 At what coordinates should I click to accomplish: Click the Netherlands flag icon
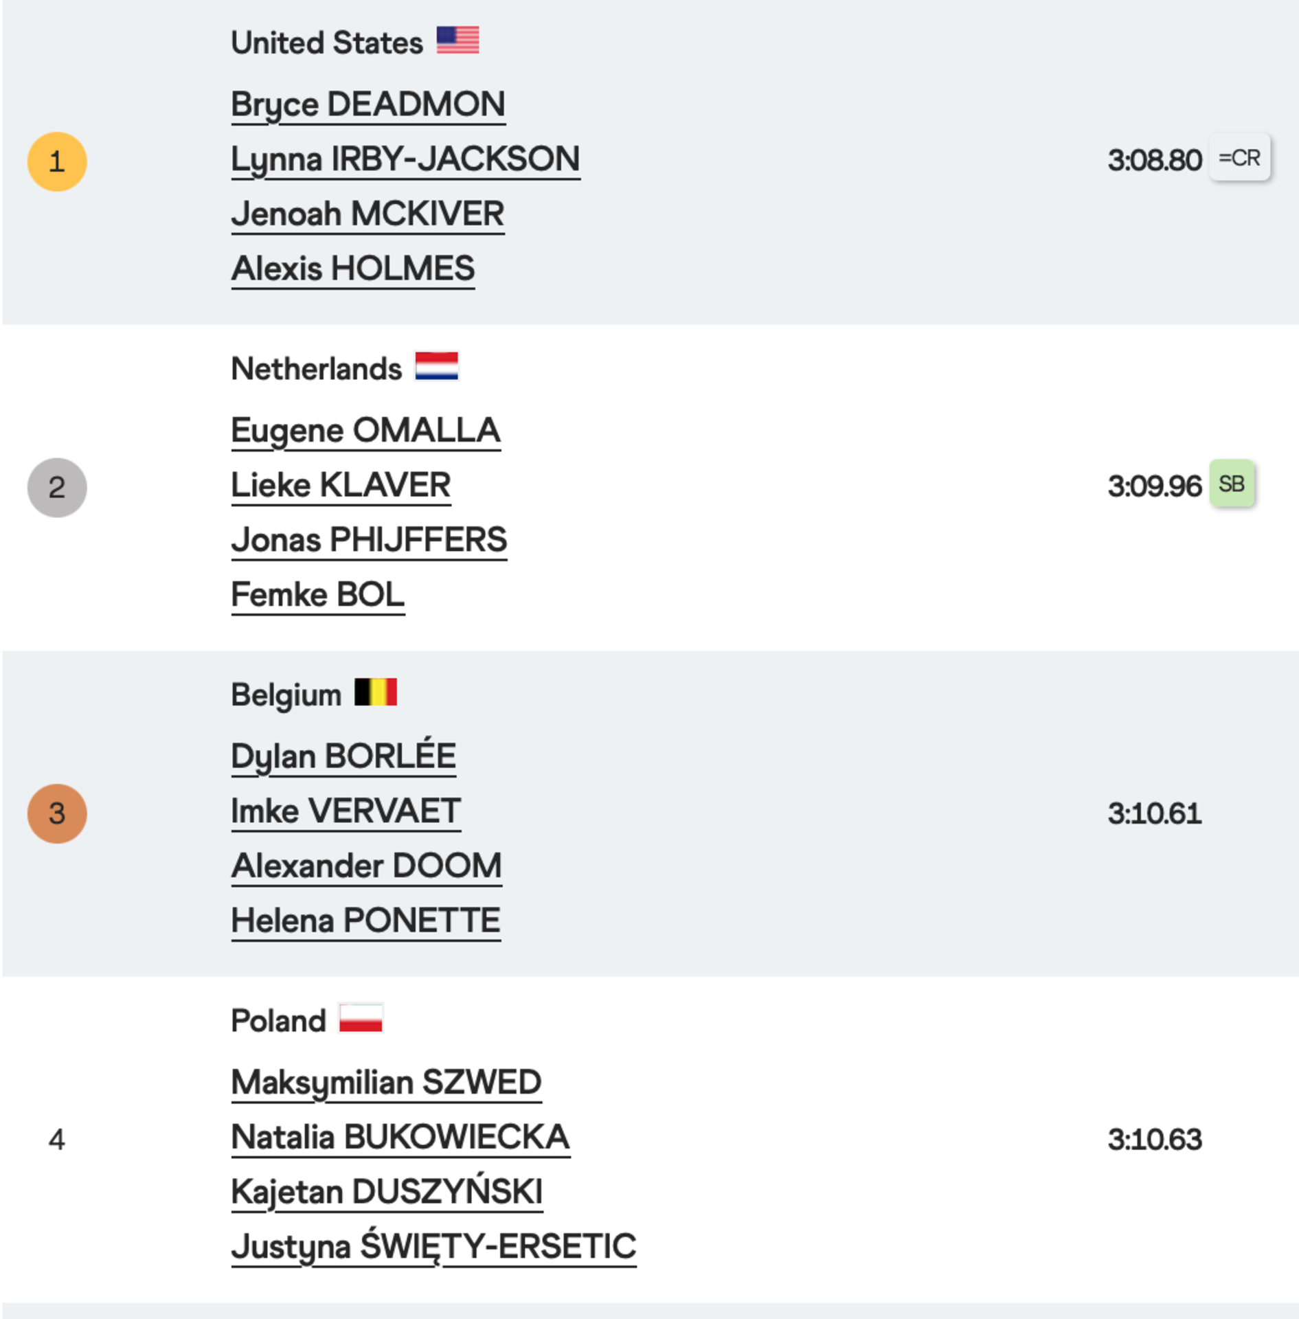pyautogui.click(x=436, y=366)
